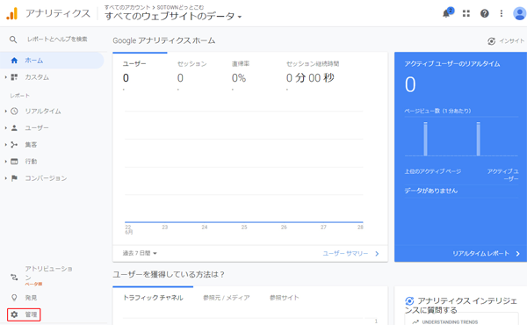
Task: Click the search magnifier icon
Action: (13, 40)
